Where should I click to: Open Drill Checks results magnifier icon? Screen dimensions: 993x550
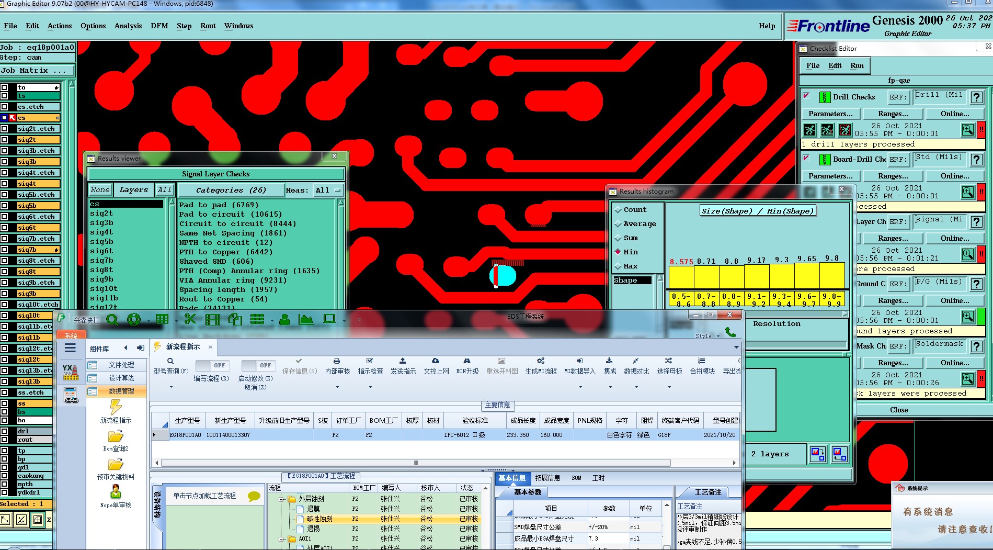pyautogui.click(x=968, y=130)
